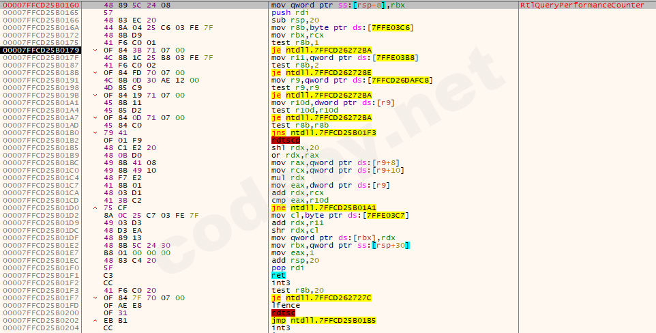Select the 'test r10d,r10d' instruction
656x333 pixels.
pyautogui.click(x=305, y=111)
